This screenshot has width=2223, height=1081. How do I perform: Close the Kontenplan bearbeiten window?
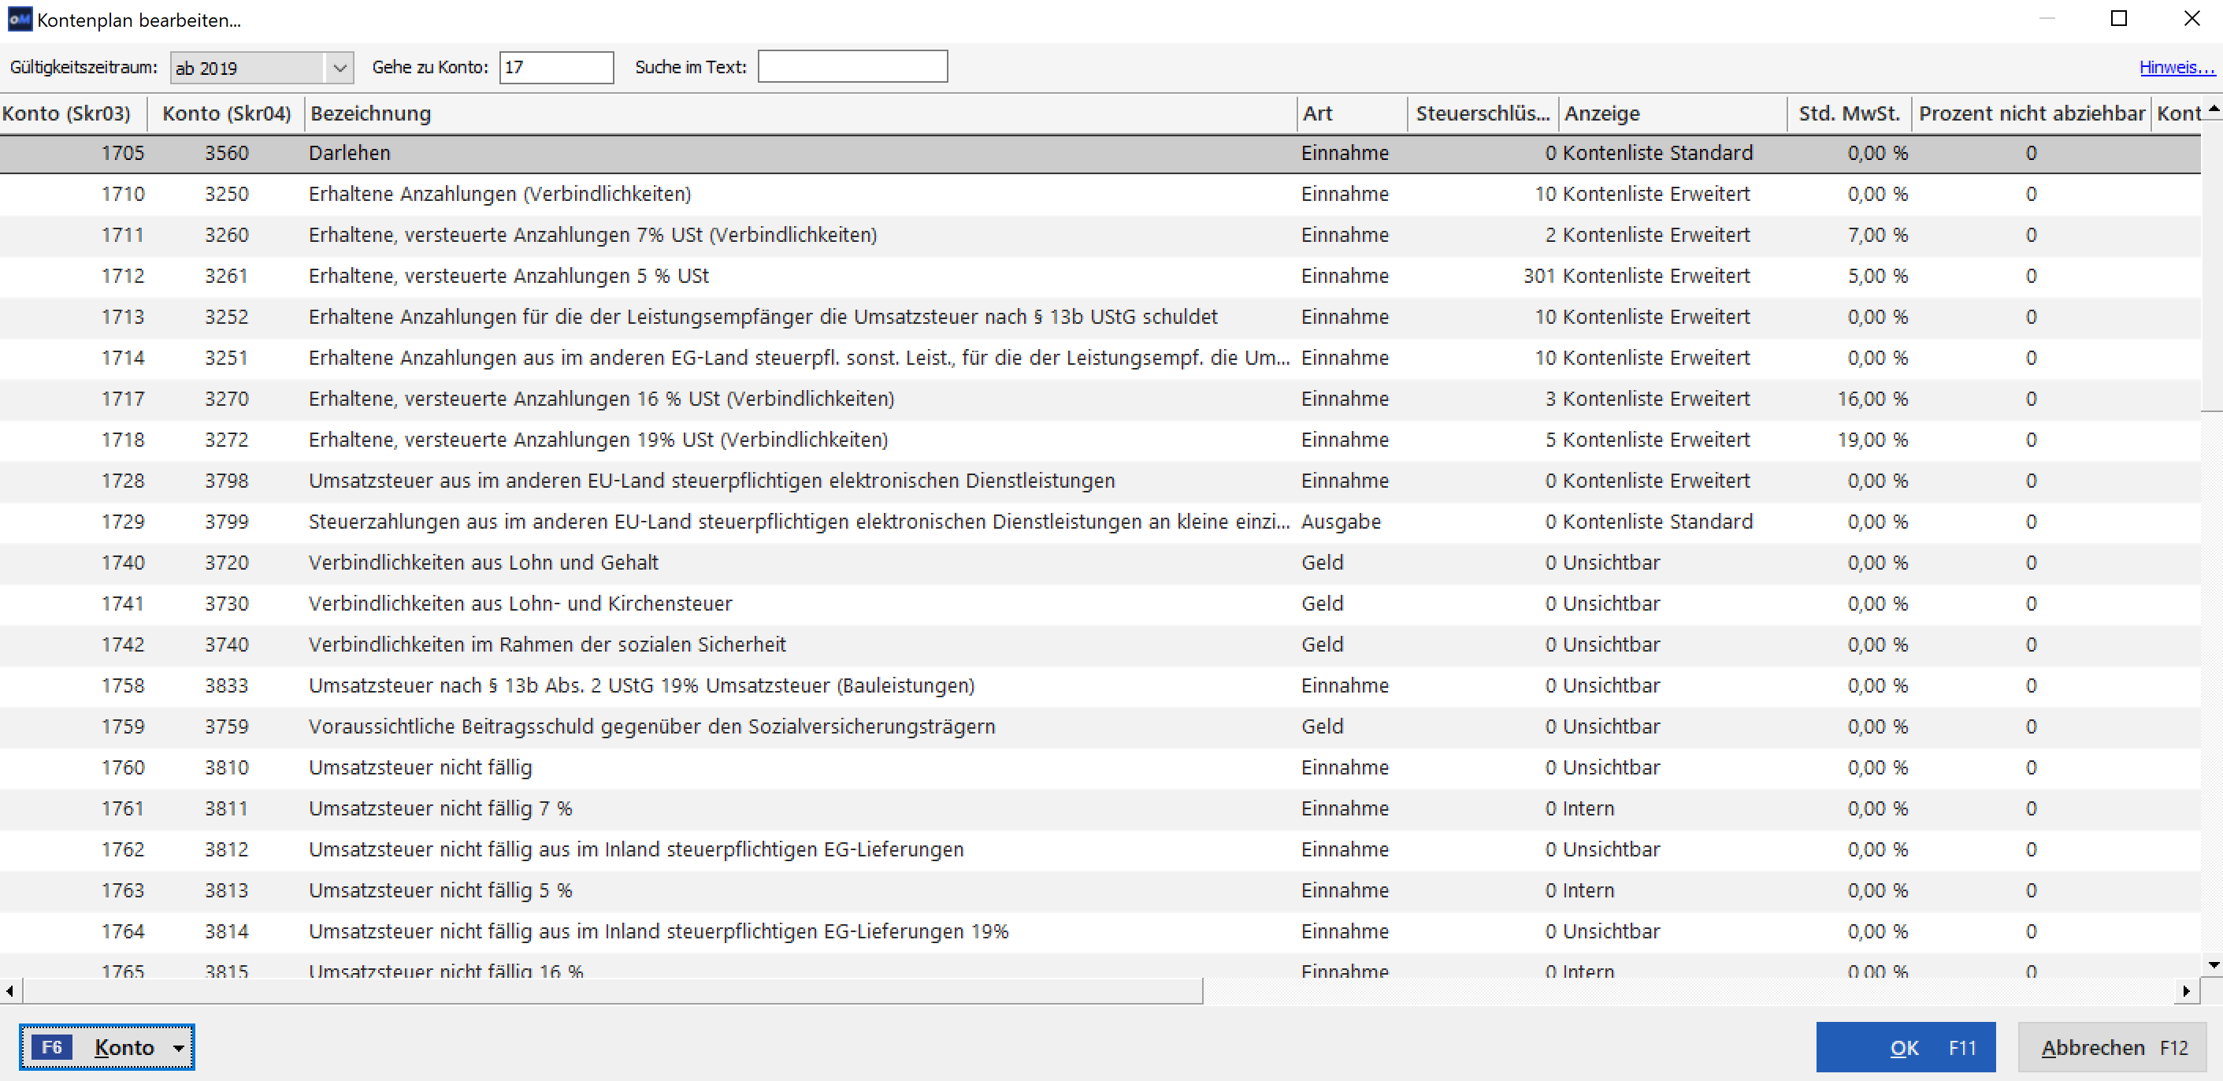[2191, 19]
